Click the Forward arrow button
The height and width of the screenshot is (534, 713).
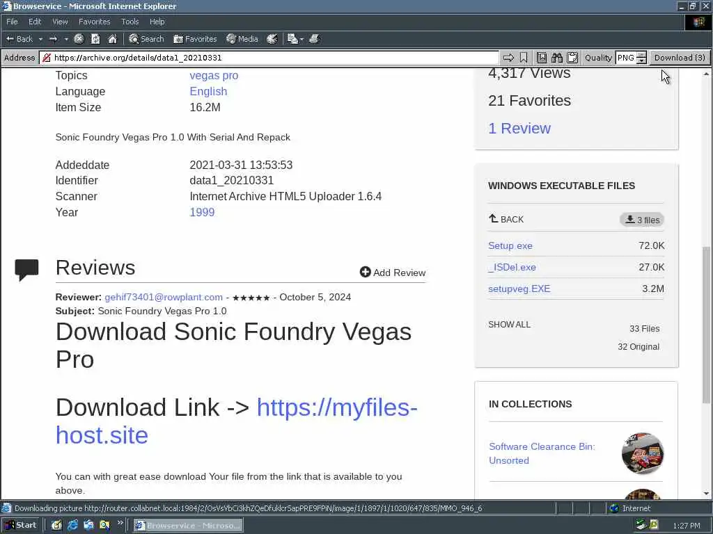coord(53,39)
